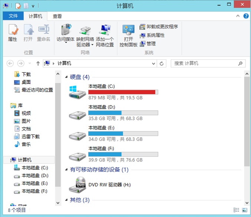Select the D: drive icon in main pane
This screenshot has height=217, width=251.
(x=77, y=115)
